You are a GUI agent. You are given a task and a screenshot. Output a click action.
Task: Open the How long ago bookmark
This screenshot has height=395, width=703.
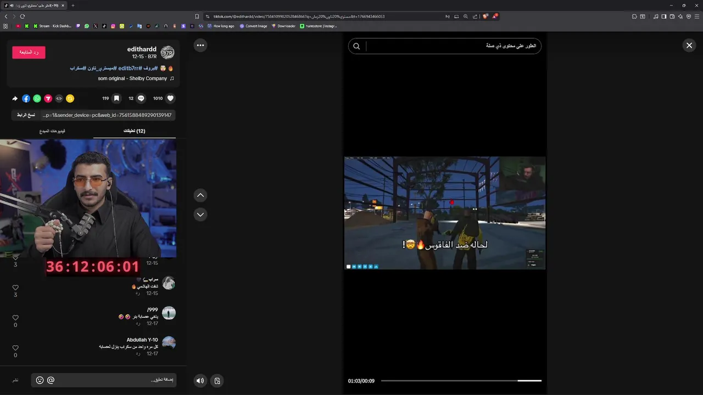(x=221, y=26)
